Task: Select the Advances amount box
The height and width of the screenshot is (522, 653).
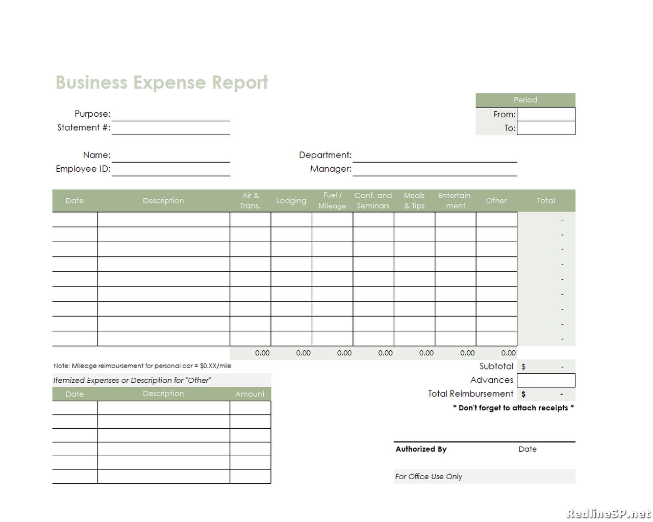Action: click(x=546, y=380)
